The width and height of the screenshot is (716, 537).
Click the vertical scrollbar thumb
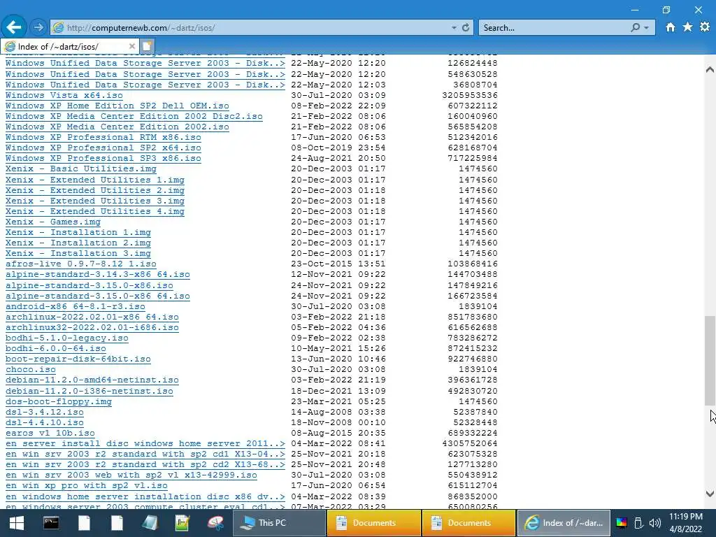click(710, 360)
